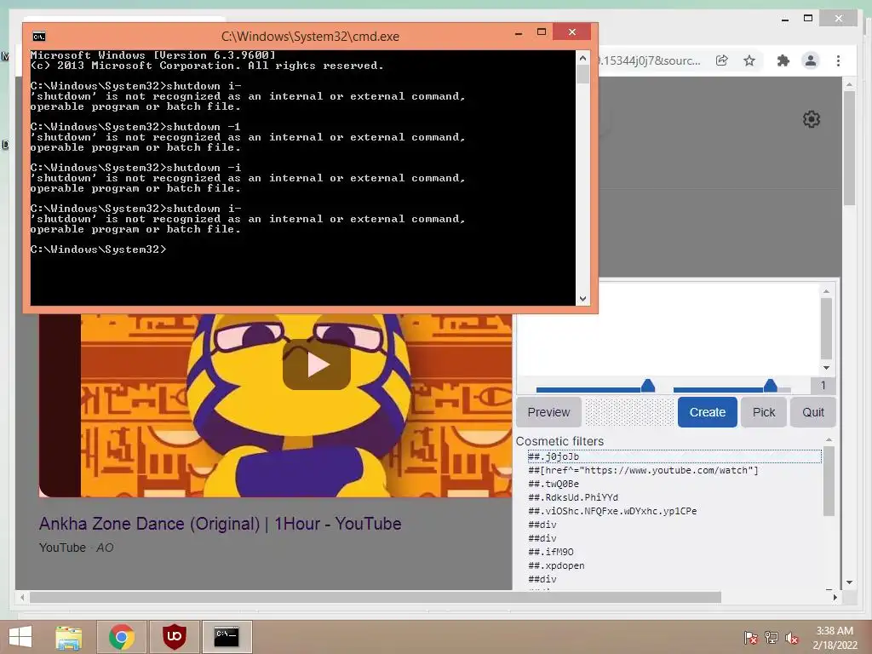872x654 pixels.
Task: Click filter textarea scroll down arrow
Action: point(826,368)
